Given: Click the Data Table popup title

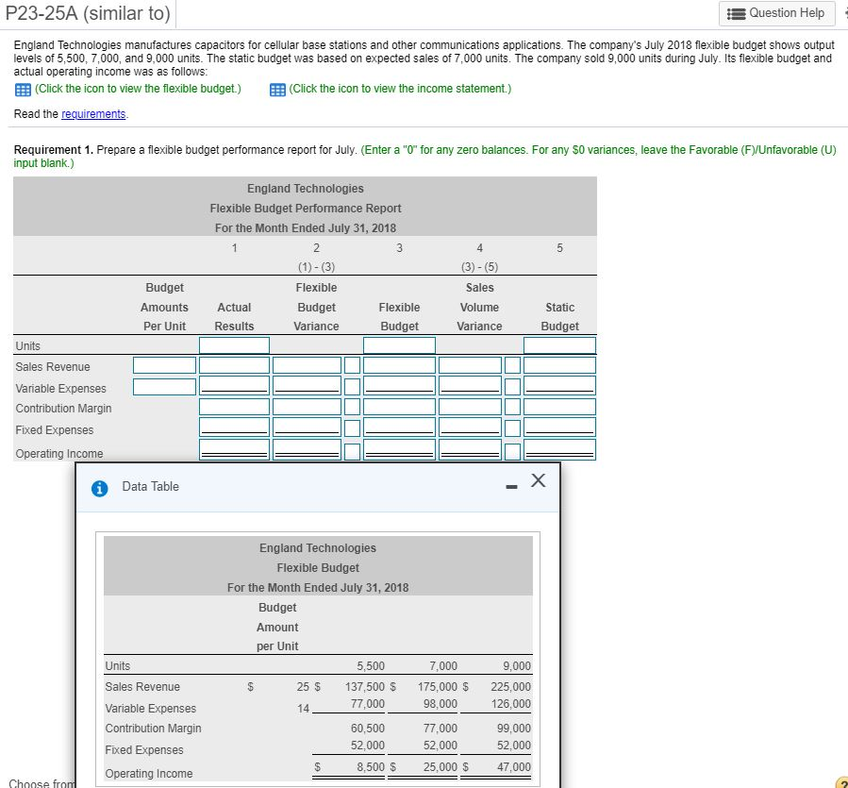Looking at the screenshot, I should click(x=150, y=487).
